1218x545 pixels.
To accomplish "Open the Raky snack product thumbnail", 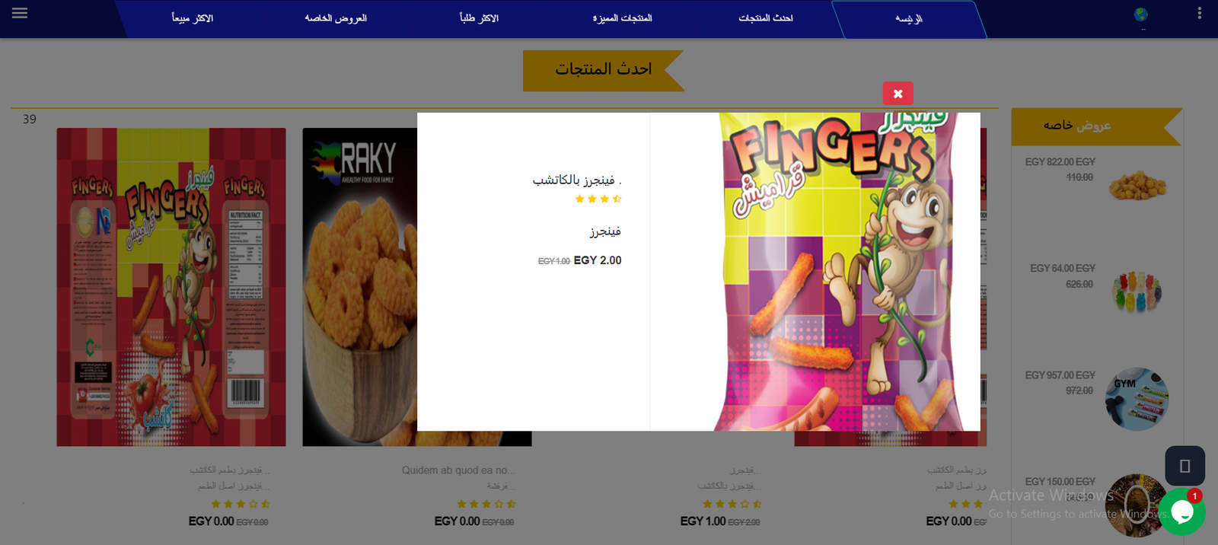I will pos(359,287).
